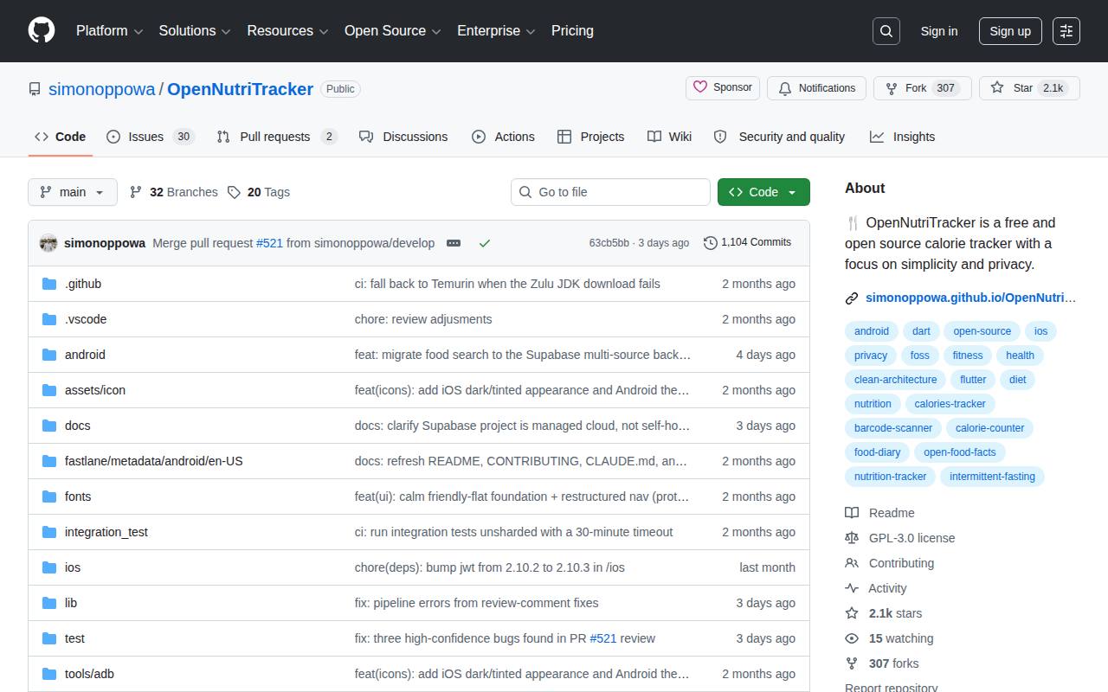Screen dimensions: 1108x692
Task: Open the Solutions dropdown menu
Action: pos(195,31)
